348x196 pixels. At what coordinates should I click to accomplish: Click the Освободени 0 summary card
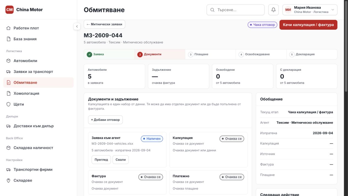[243, 76]
